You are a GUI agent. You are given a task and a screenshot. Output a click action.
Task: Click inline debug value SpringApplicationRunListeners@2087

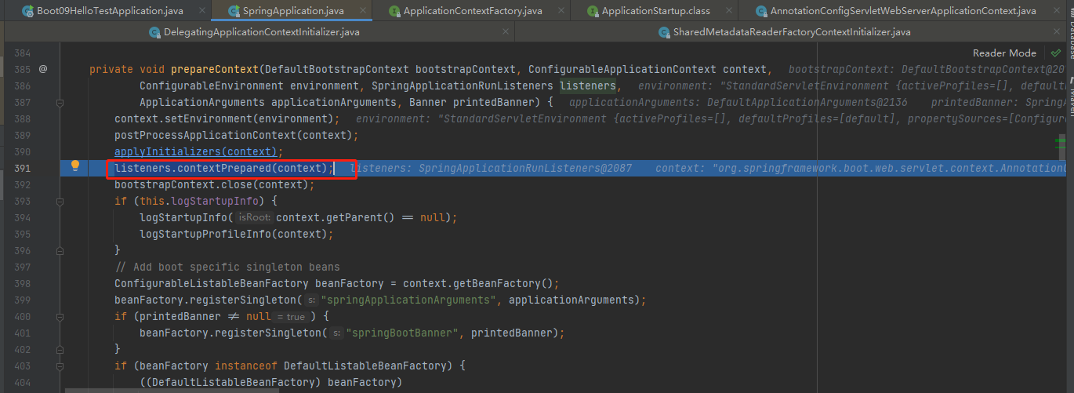coord(525,168)
